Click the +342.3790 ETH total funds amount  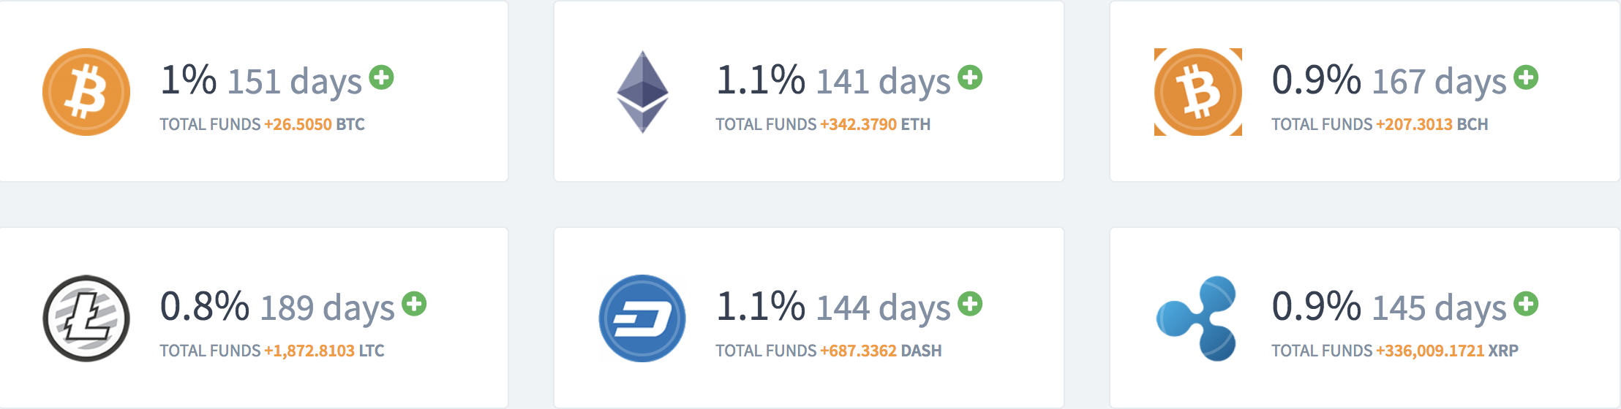point(876,124)
